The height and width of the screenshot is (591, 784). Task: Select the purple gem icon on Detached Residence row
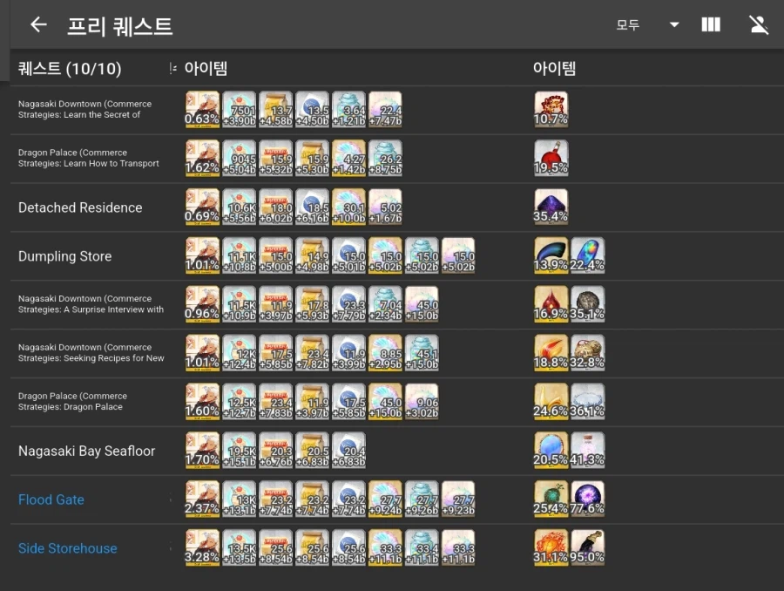click(x=551, y=206)
